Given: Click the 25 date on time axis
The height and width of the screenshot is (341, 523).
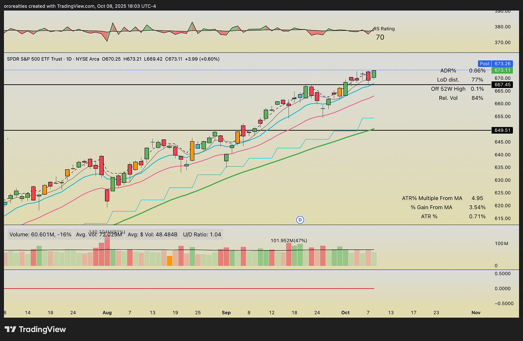Looking at the screenshot, I should coord(198,313).
